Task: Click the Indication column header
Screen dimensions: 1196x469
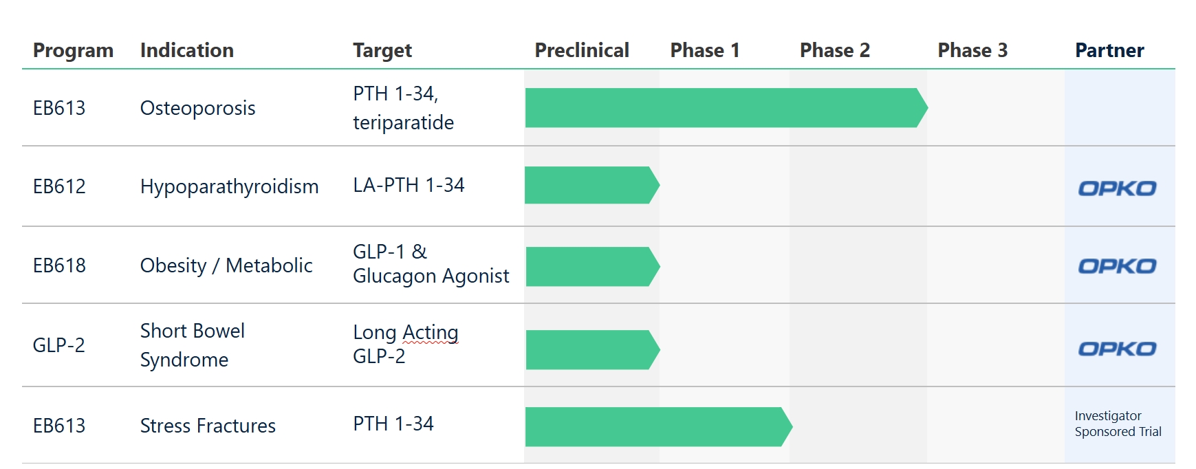Action: tap(187, 50)
